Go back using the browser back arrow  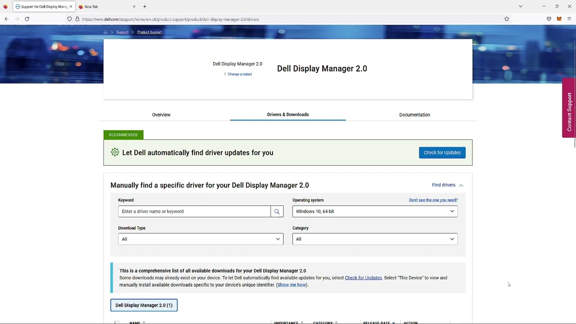(x=7, y=19)
